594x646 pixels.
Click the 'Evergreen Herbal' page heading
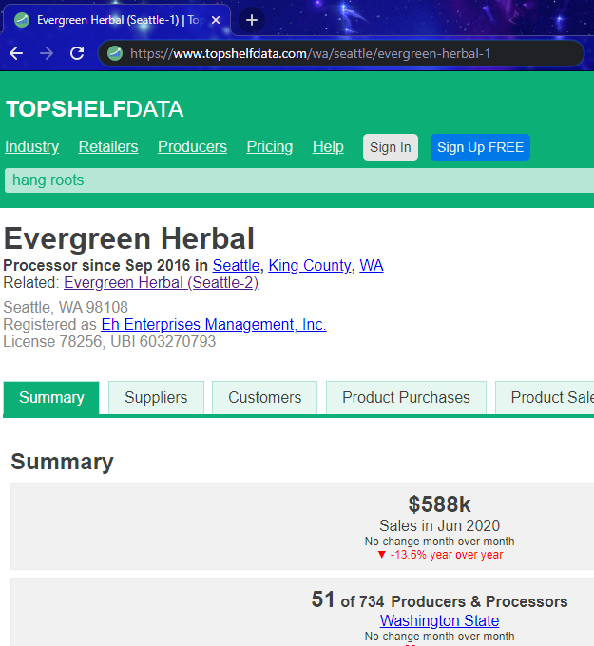pyautogui.click(x=129, y=239)
